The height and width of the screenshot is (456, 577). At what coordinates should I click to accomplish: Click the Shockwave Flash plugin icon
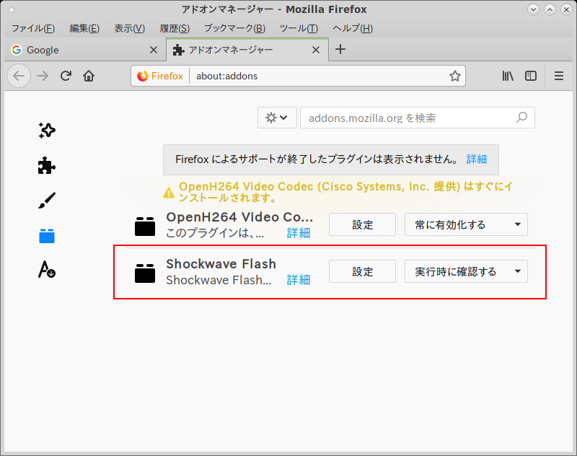(145, 273)
